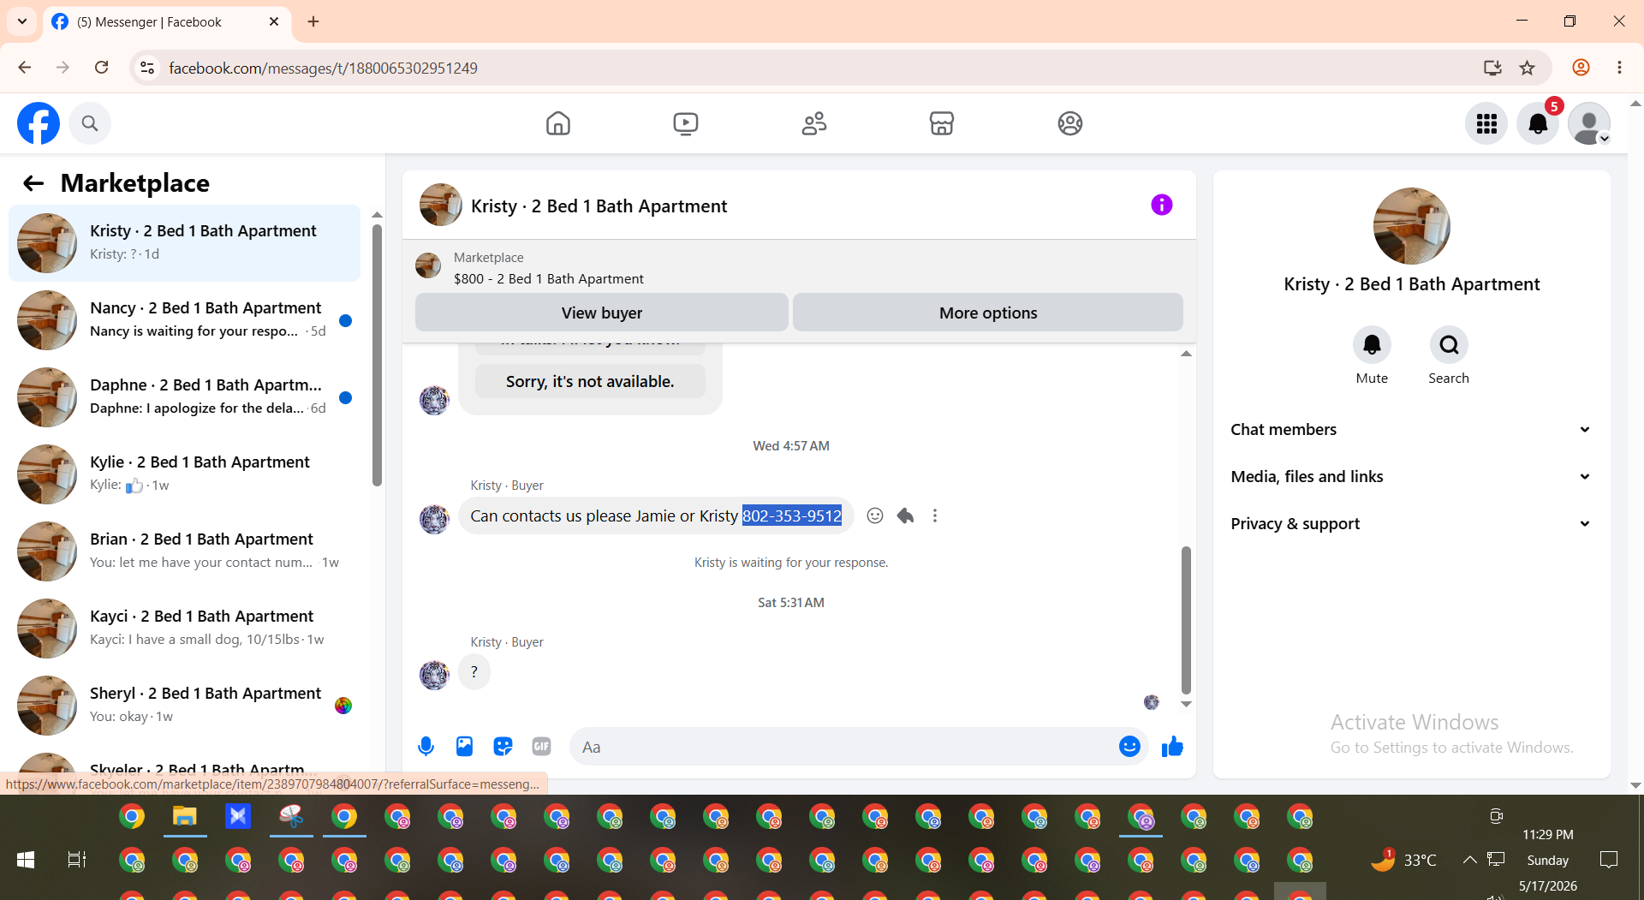
Task: Open the Video tab icon
Action: pos(685,123)
